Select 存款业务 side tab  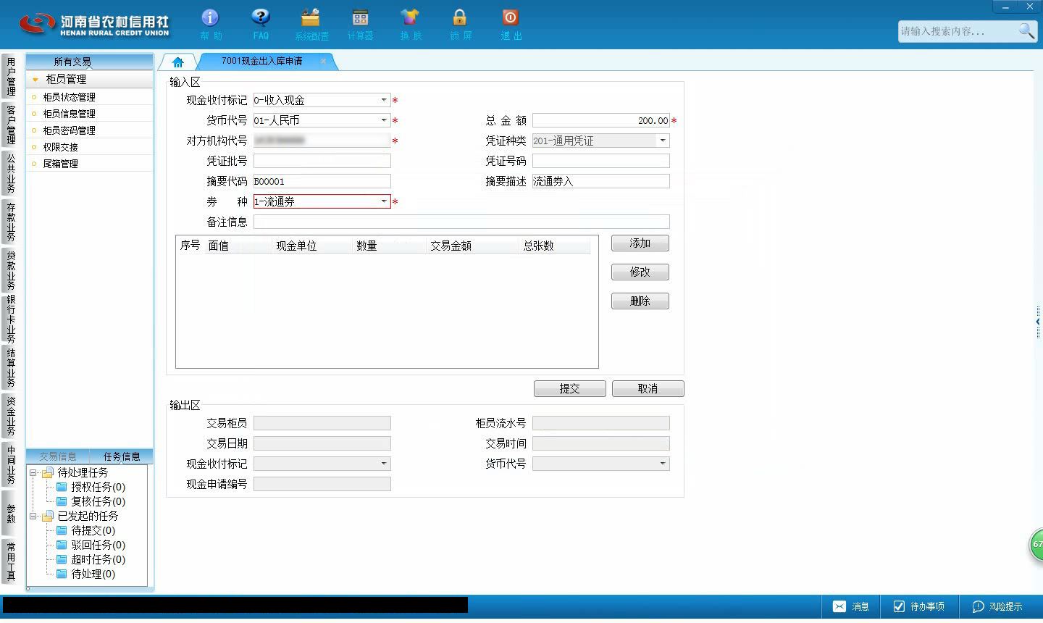tap(11, 222)
